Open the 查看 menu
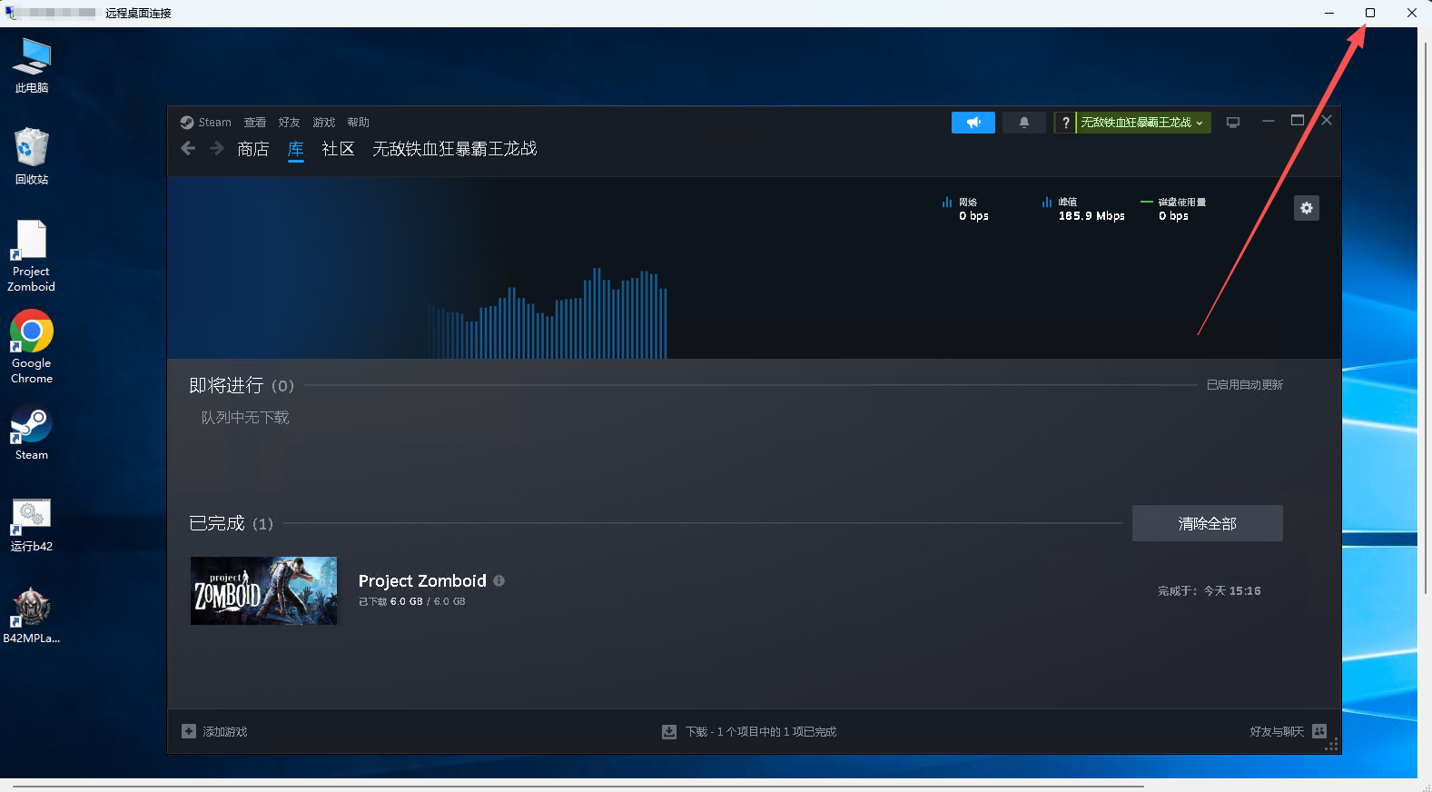Screen dimensions: 1432x792 tap(254, 123)
